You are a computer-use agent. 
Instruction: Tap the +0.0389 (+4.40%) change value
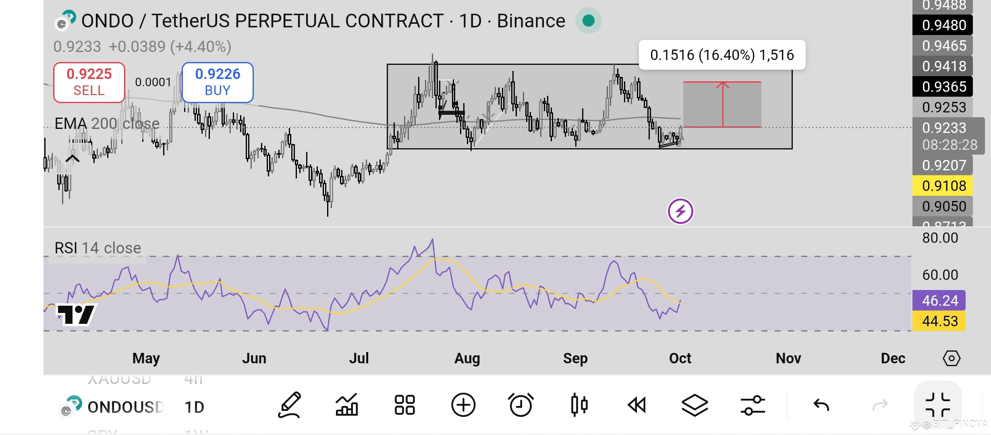pos(170,47)
